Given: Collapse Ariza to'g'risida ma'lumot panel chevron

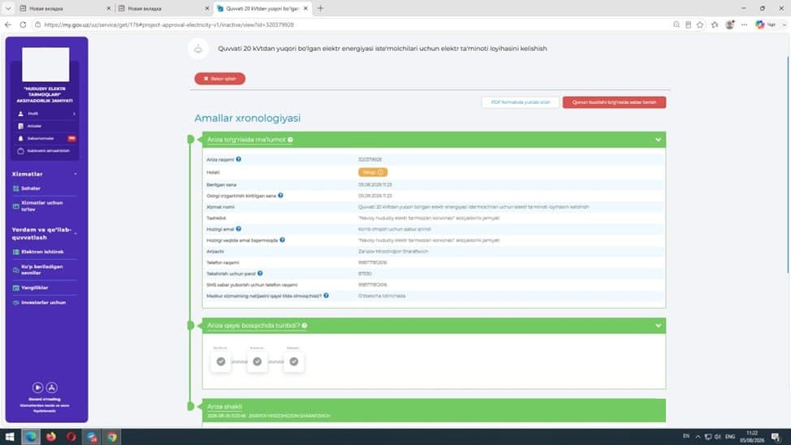Looking at the screenshot, I should click(x=658, y=140).
